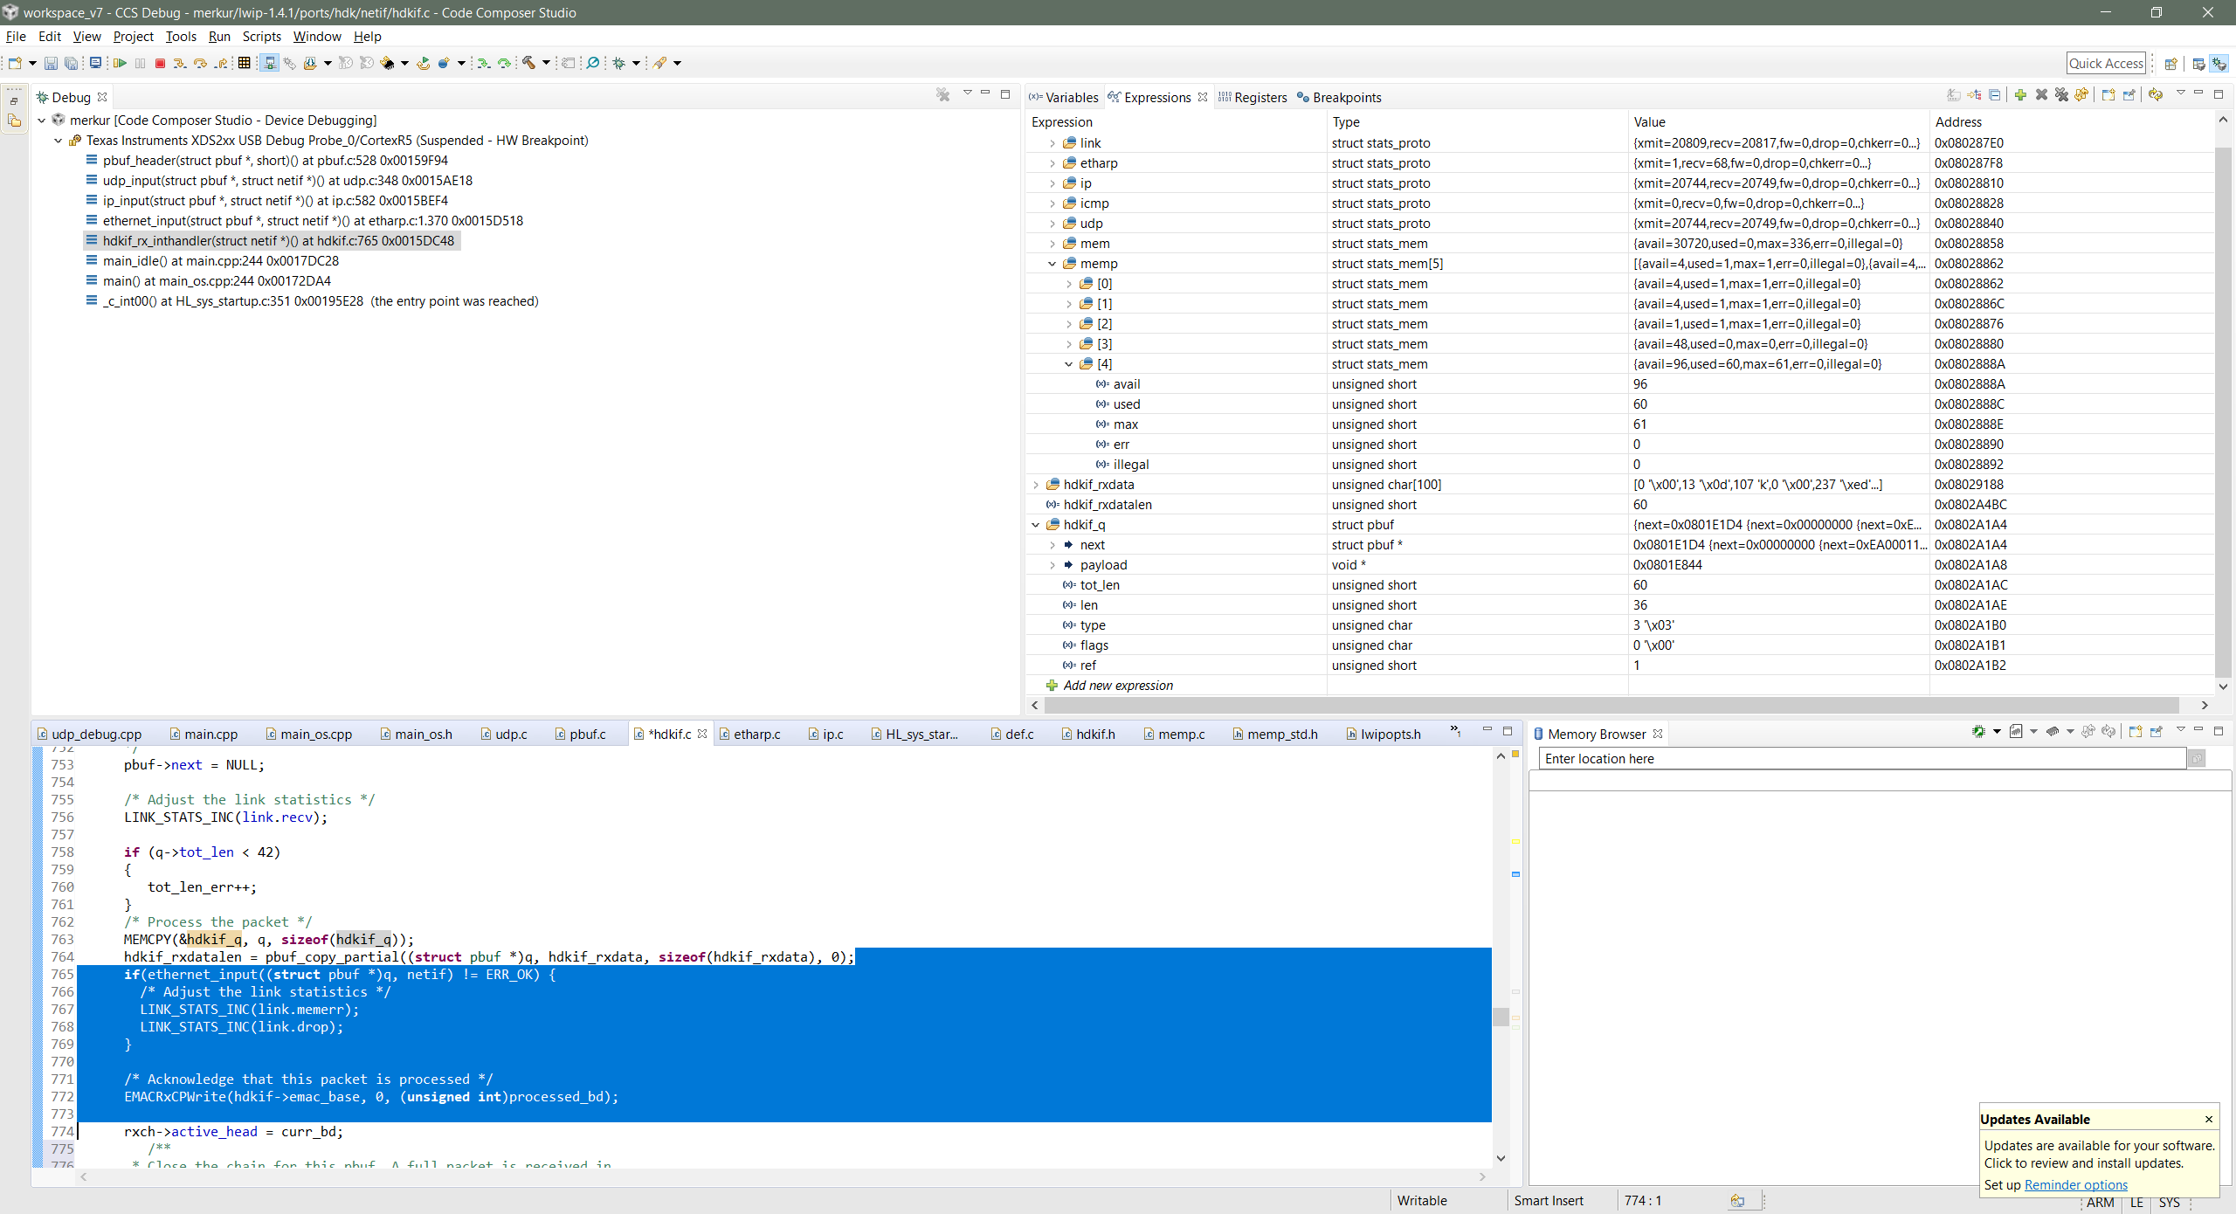The width and height of the screenshot is (2236, 1214).
Task: Click the Step Over icon
Action: tap(200, 63)
